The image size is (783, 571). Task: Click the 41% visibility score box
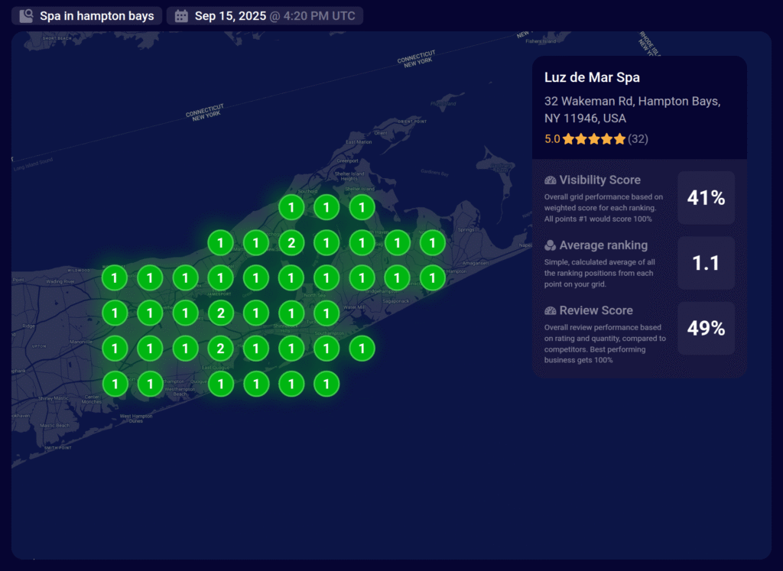click(x=706, y=198)
